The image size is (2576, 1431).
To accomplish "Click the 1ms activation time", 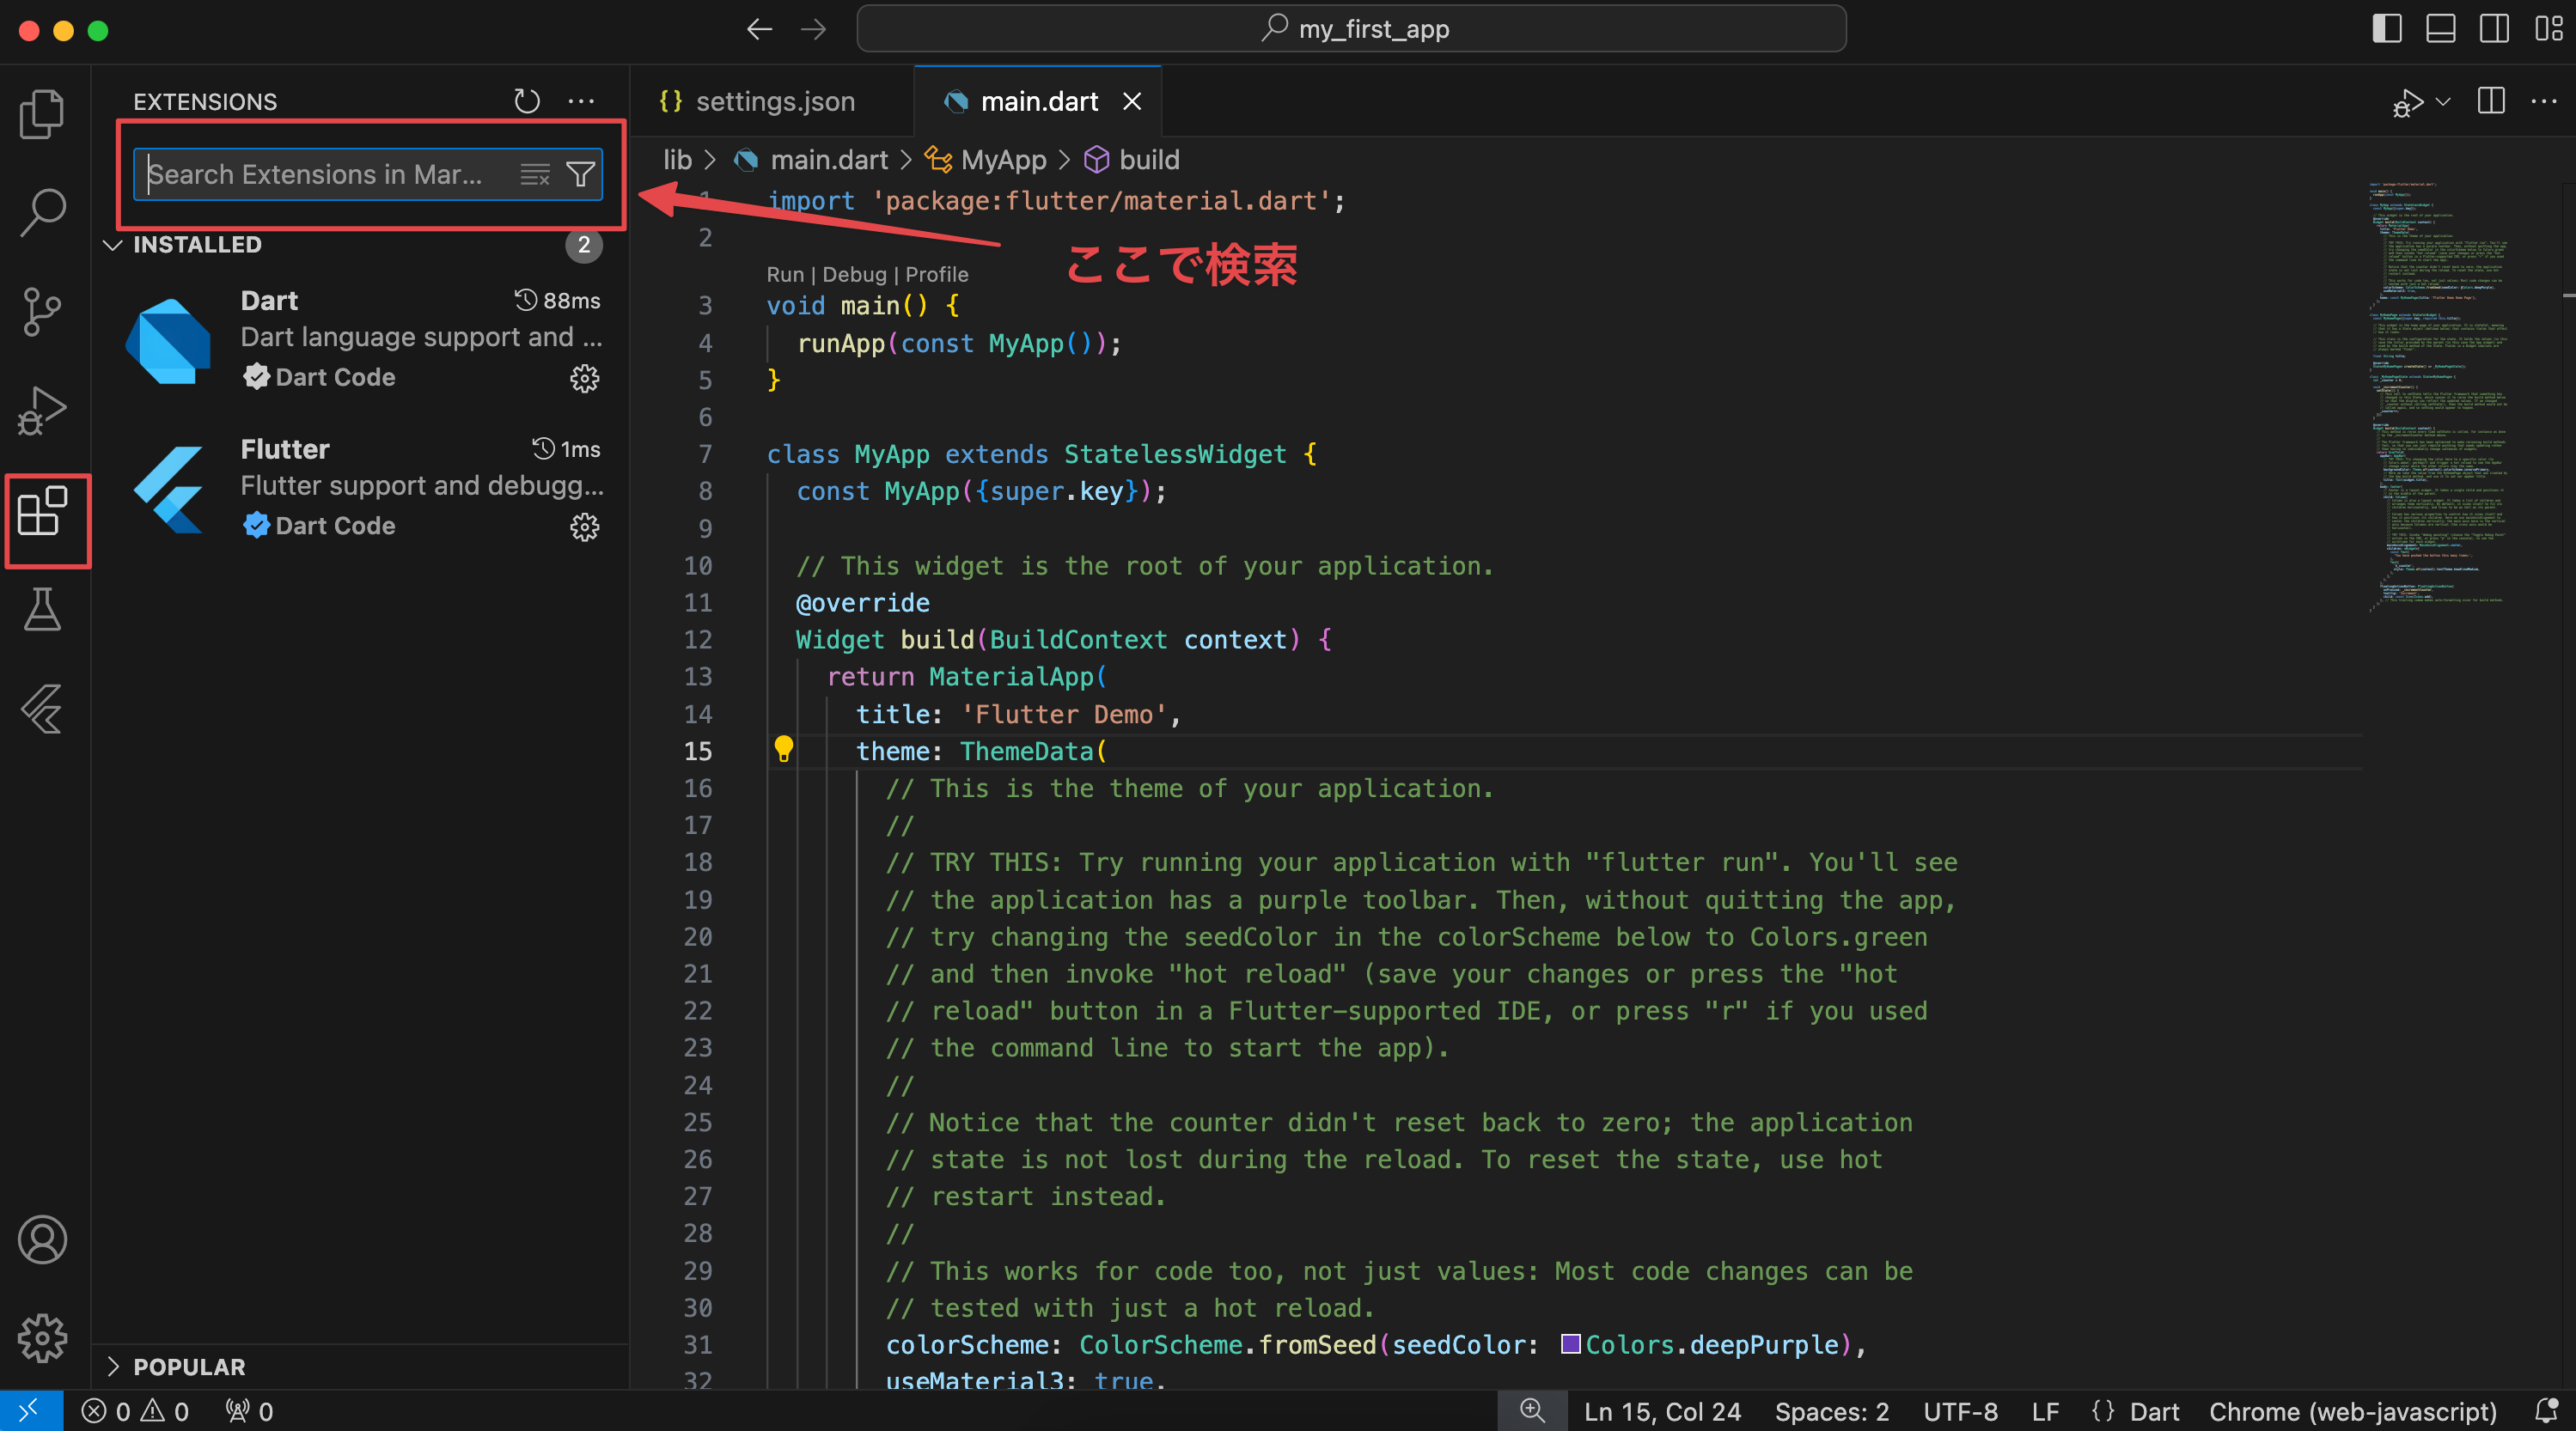I will click(x=566, y=449).
